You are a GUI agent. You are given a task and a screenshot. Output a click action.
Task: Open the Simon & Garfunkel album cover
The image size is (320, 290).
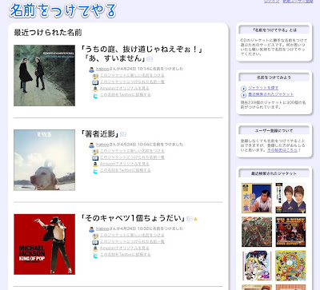coord(44,75)
